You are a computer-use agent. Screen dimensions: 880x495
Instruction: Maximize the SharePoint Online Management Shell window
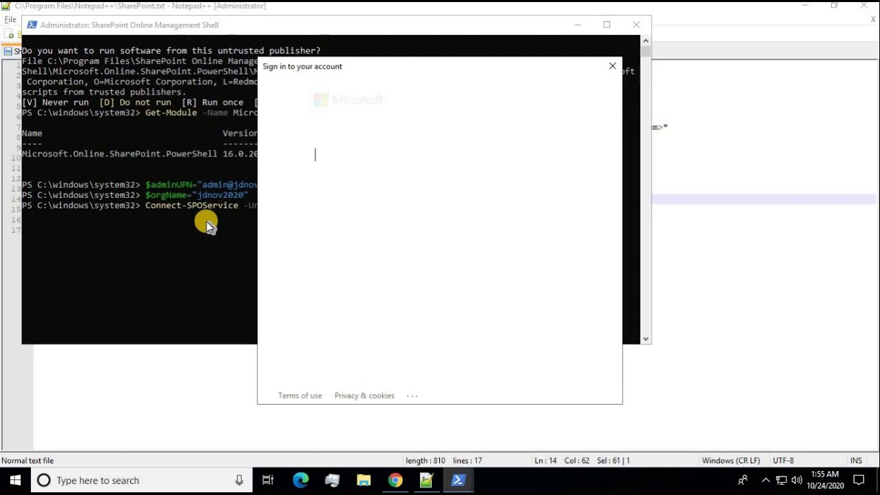click(x=606, y=25)
